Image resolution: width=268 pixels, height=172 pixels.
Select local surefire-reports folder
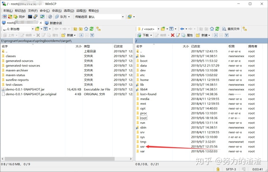[17, 80]
